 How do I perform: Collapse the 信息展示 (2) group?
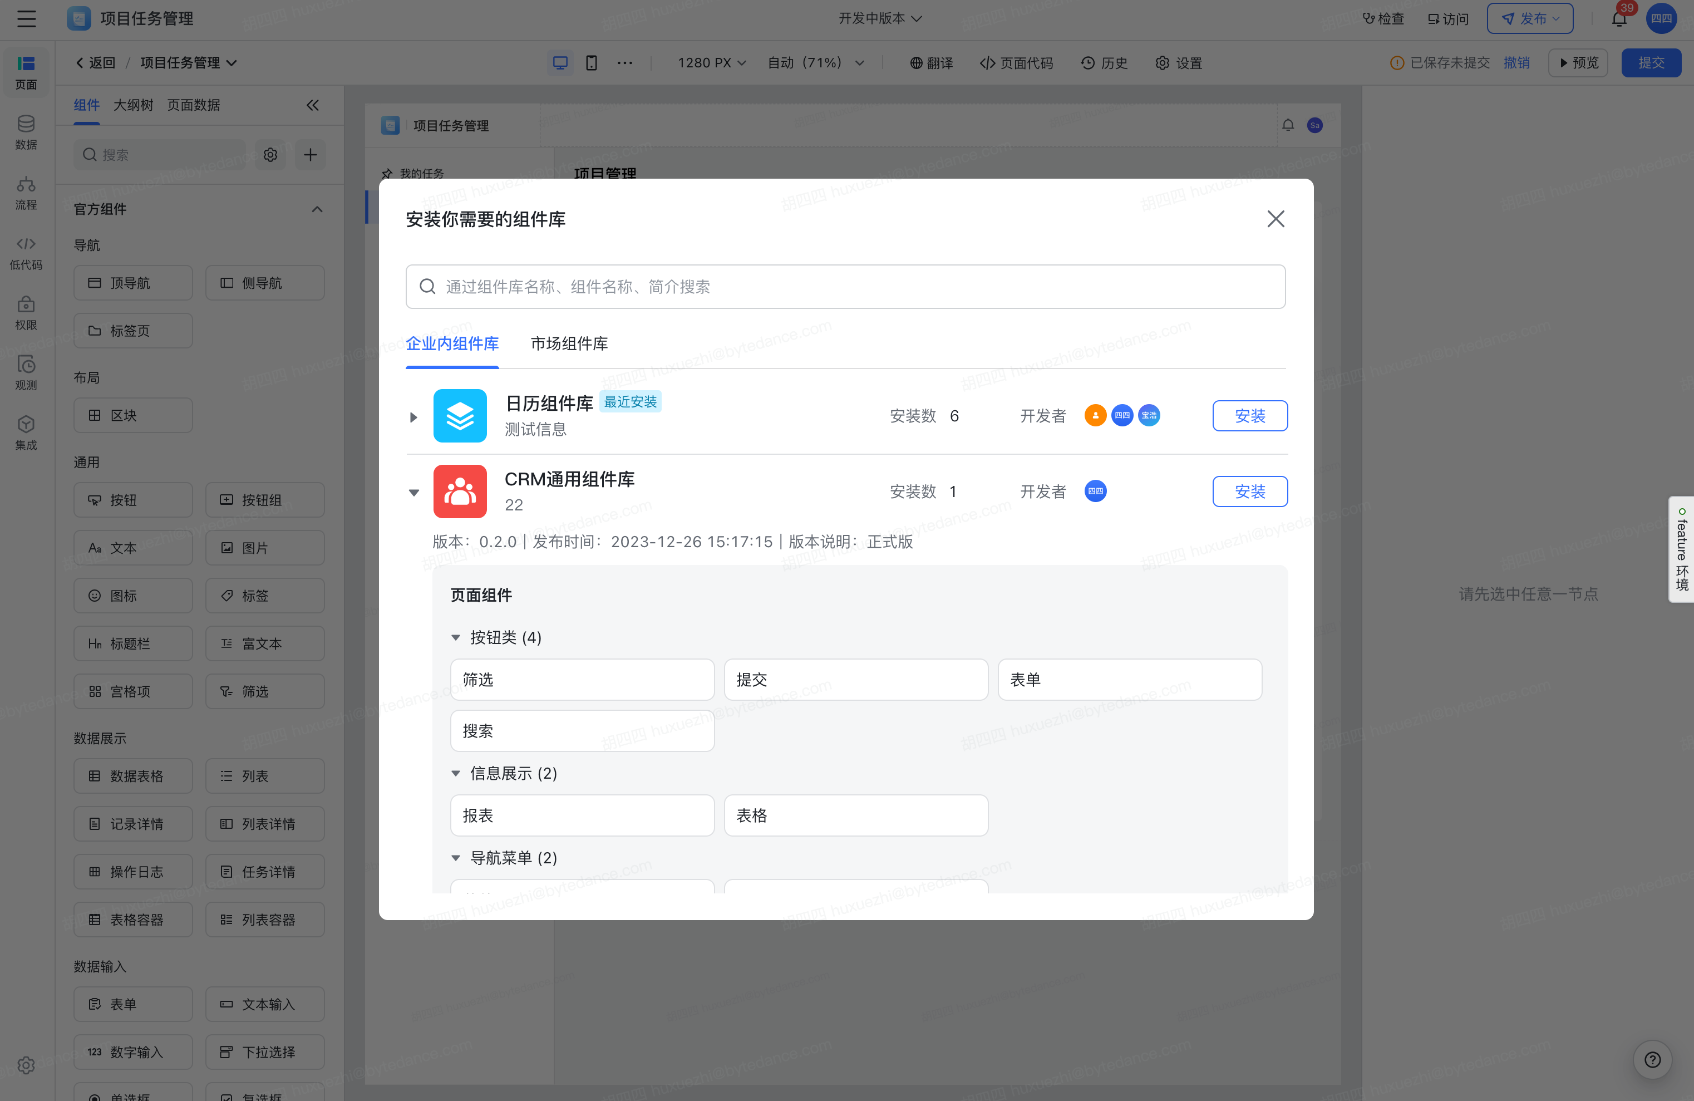click(456, 774)
